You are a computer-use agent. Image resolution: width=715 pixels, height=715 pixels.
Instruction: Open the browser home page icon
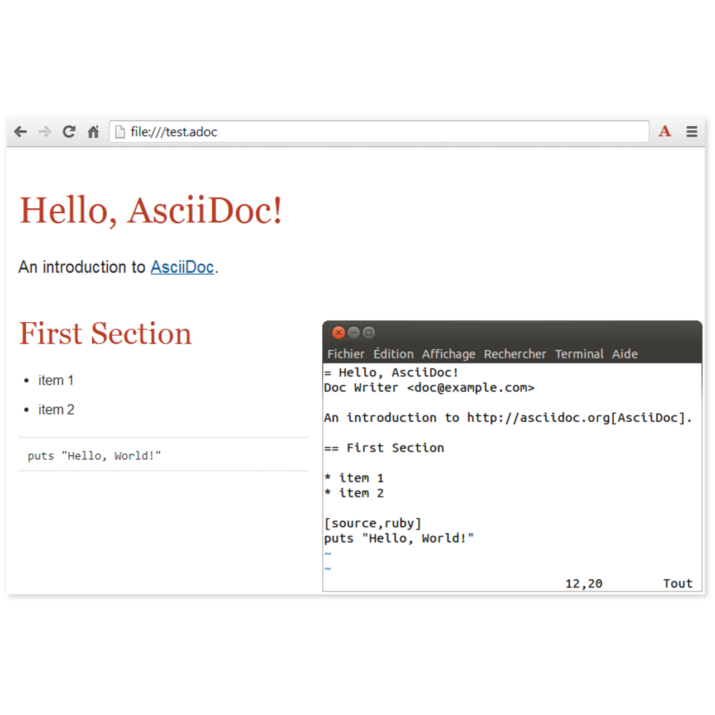tap(93, 132)
